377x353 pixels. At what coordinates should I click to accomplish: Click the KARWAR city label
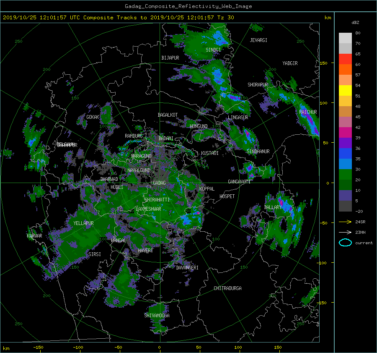(34, 236)
